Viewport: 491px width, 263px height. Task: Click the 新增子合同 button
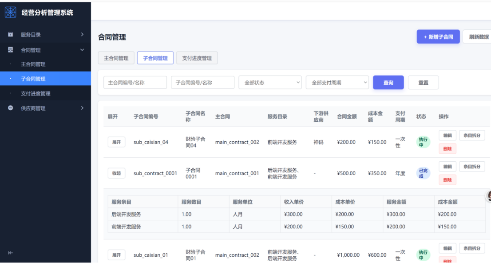[x=438, y=37]
